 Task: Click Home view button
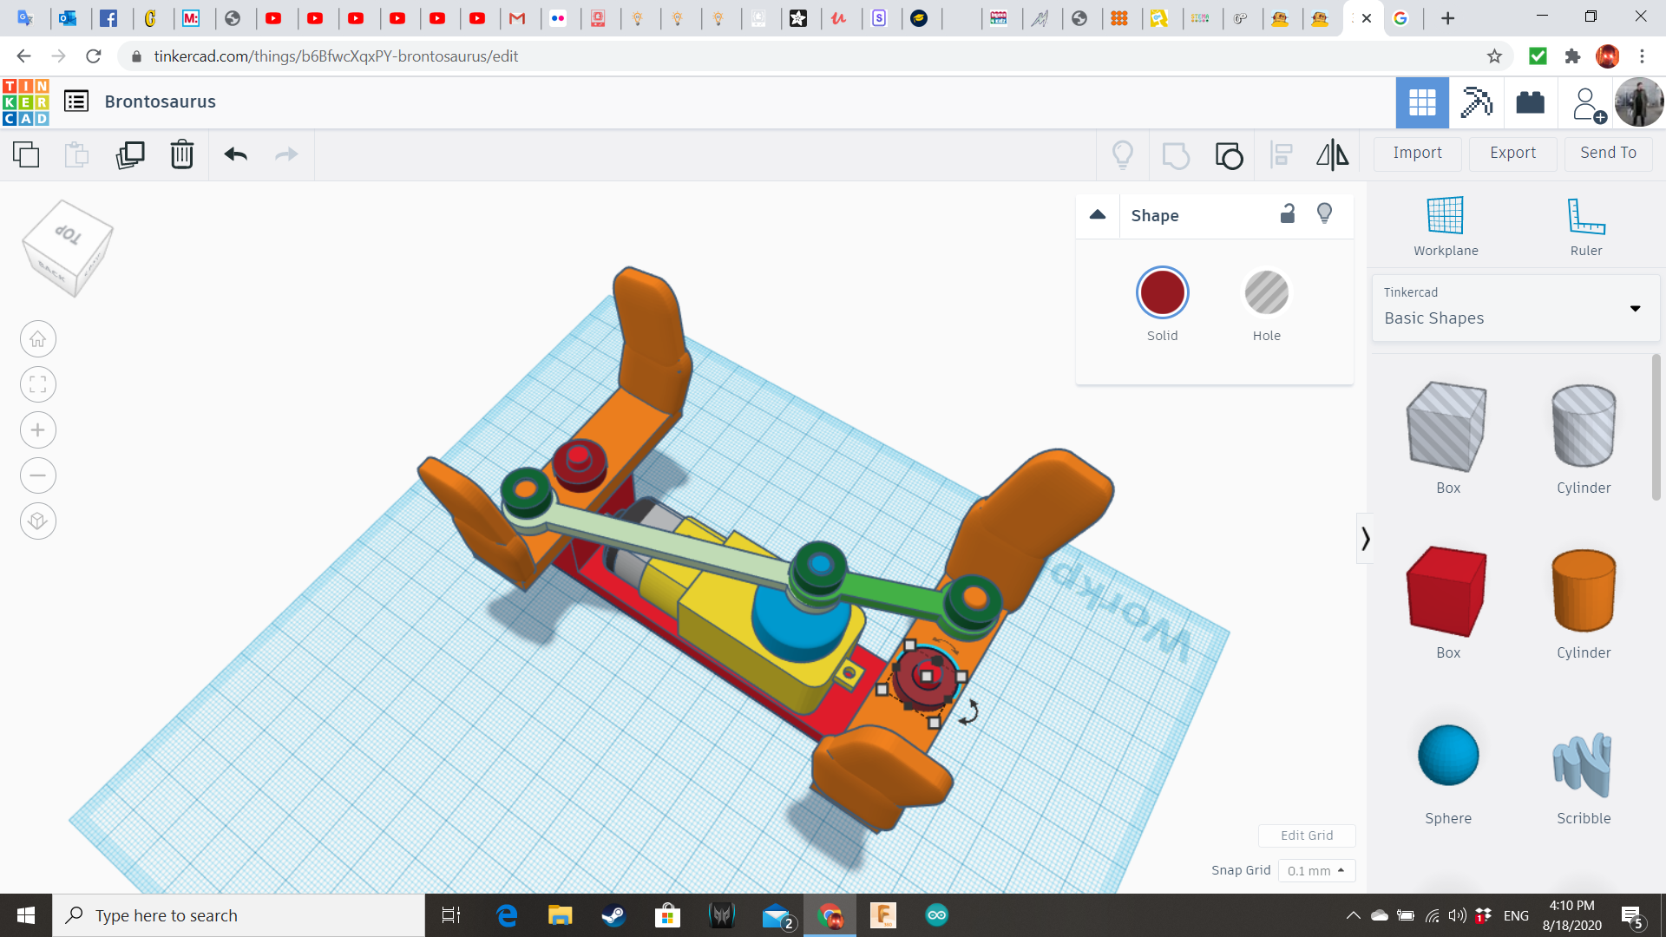38,339
